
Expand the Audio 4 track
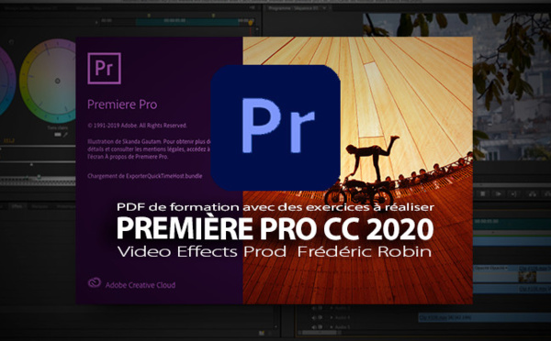(331, 317)
